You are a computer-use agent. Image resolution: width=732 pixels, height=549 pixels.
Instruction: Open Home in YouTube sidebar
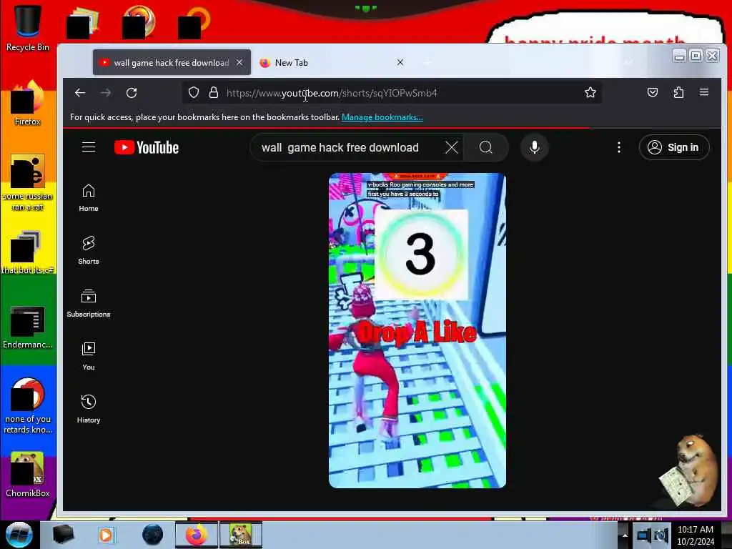click(x=88, y=198)
